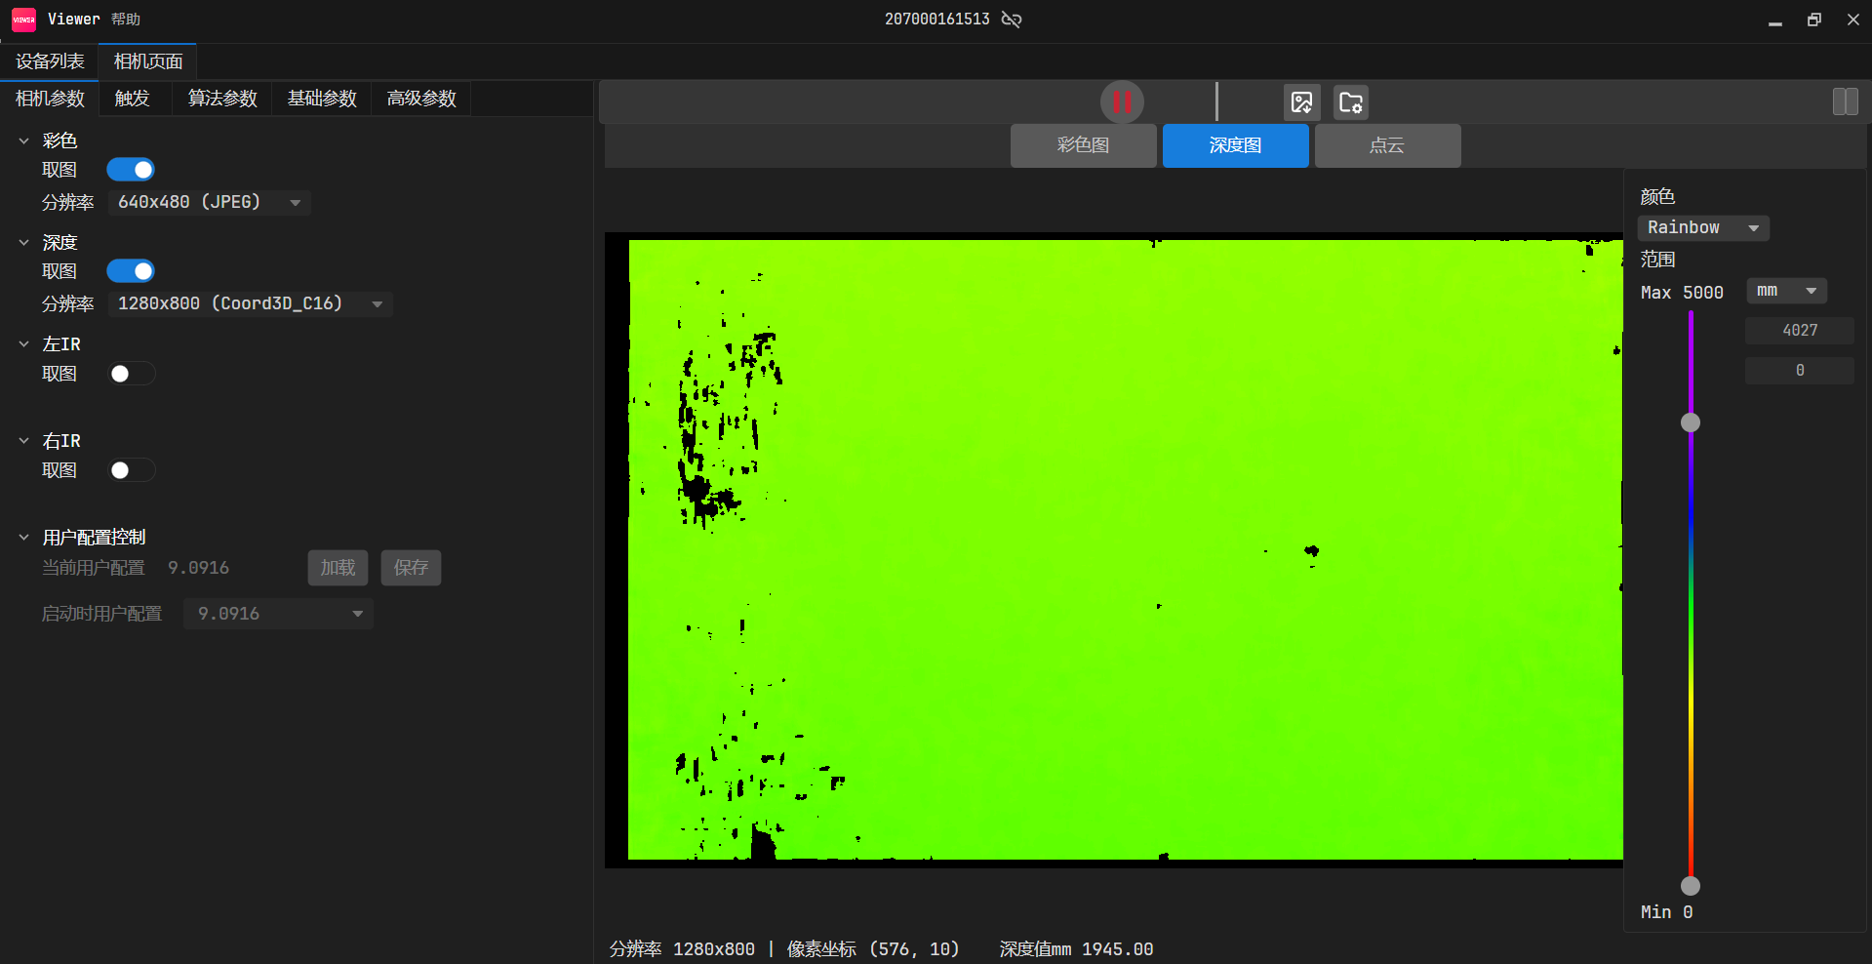The height and width of the screenshot is (964, 1872).
Task: Click the upper range slider handle
Action: (x=1691, y=422)
